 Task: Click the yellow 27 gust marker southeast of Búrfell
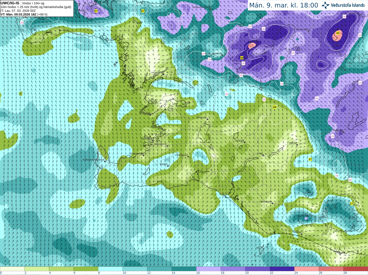(x=310, y=159)
